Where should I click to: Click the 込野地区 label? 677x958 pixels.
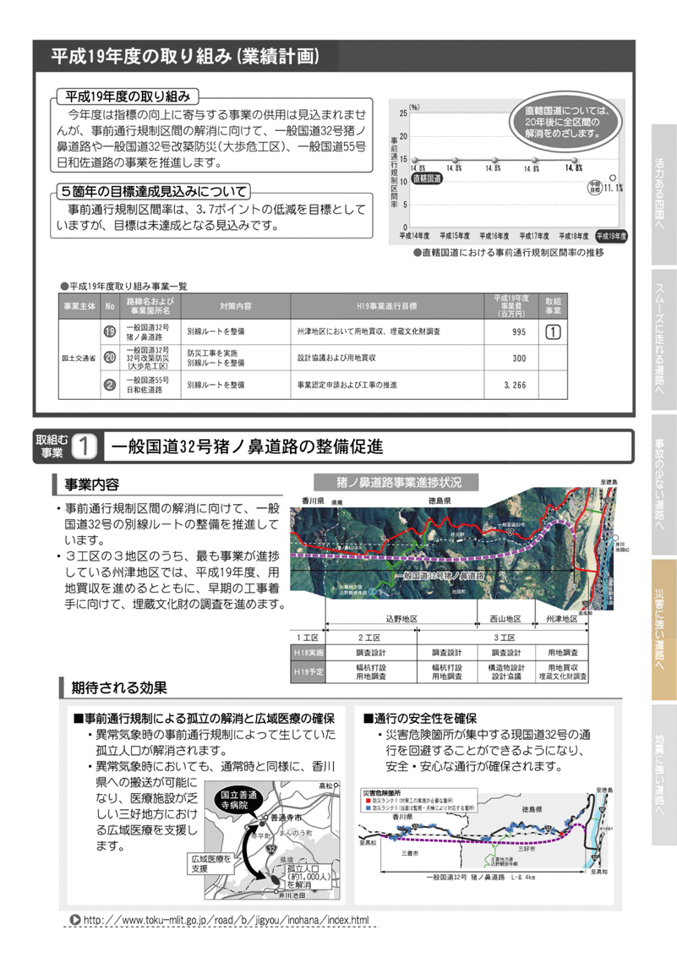[401, 619]
